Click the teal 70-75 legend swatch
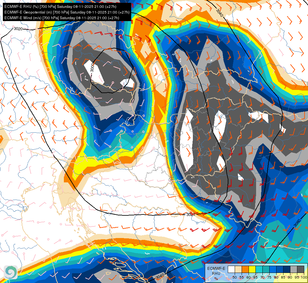This screenshot has height=283, width=308. pos(266,269)
